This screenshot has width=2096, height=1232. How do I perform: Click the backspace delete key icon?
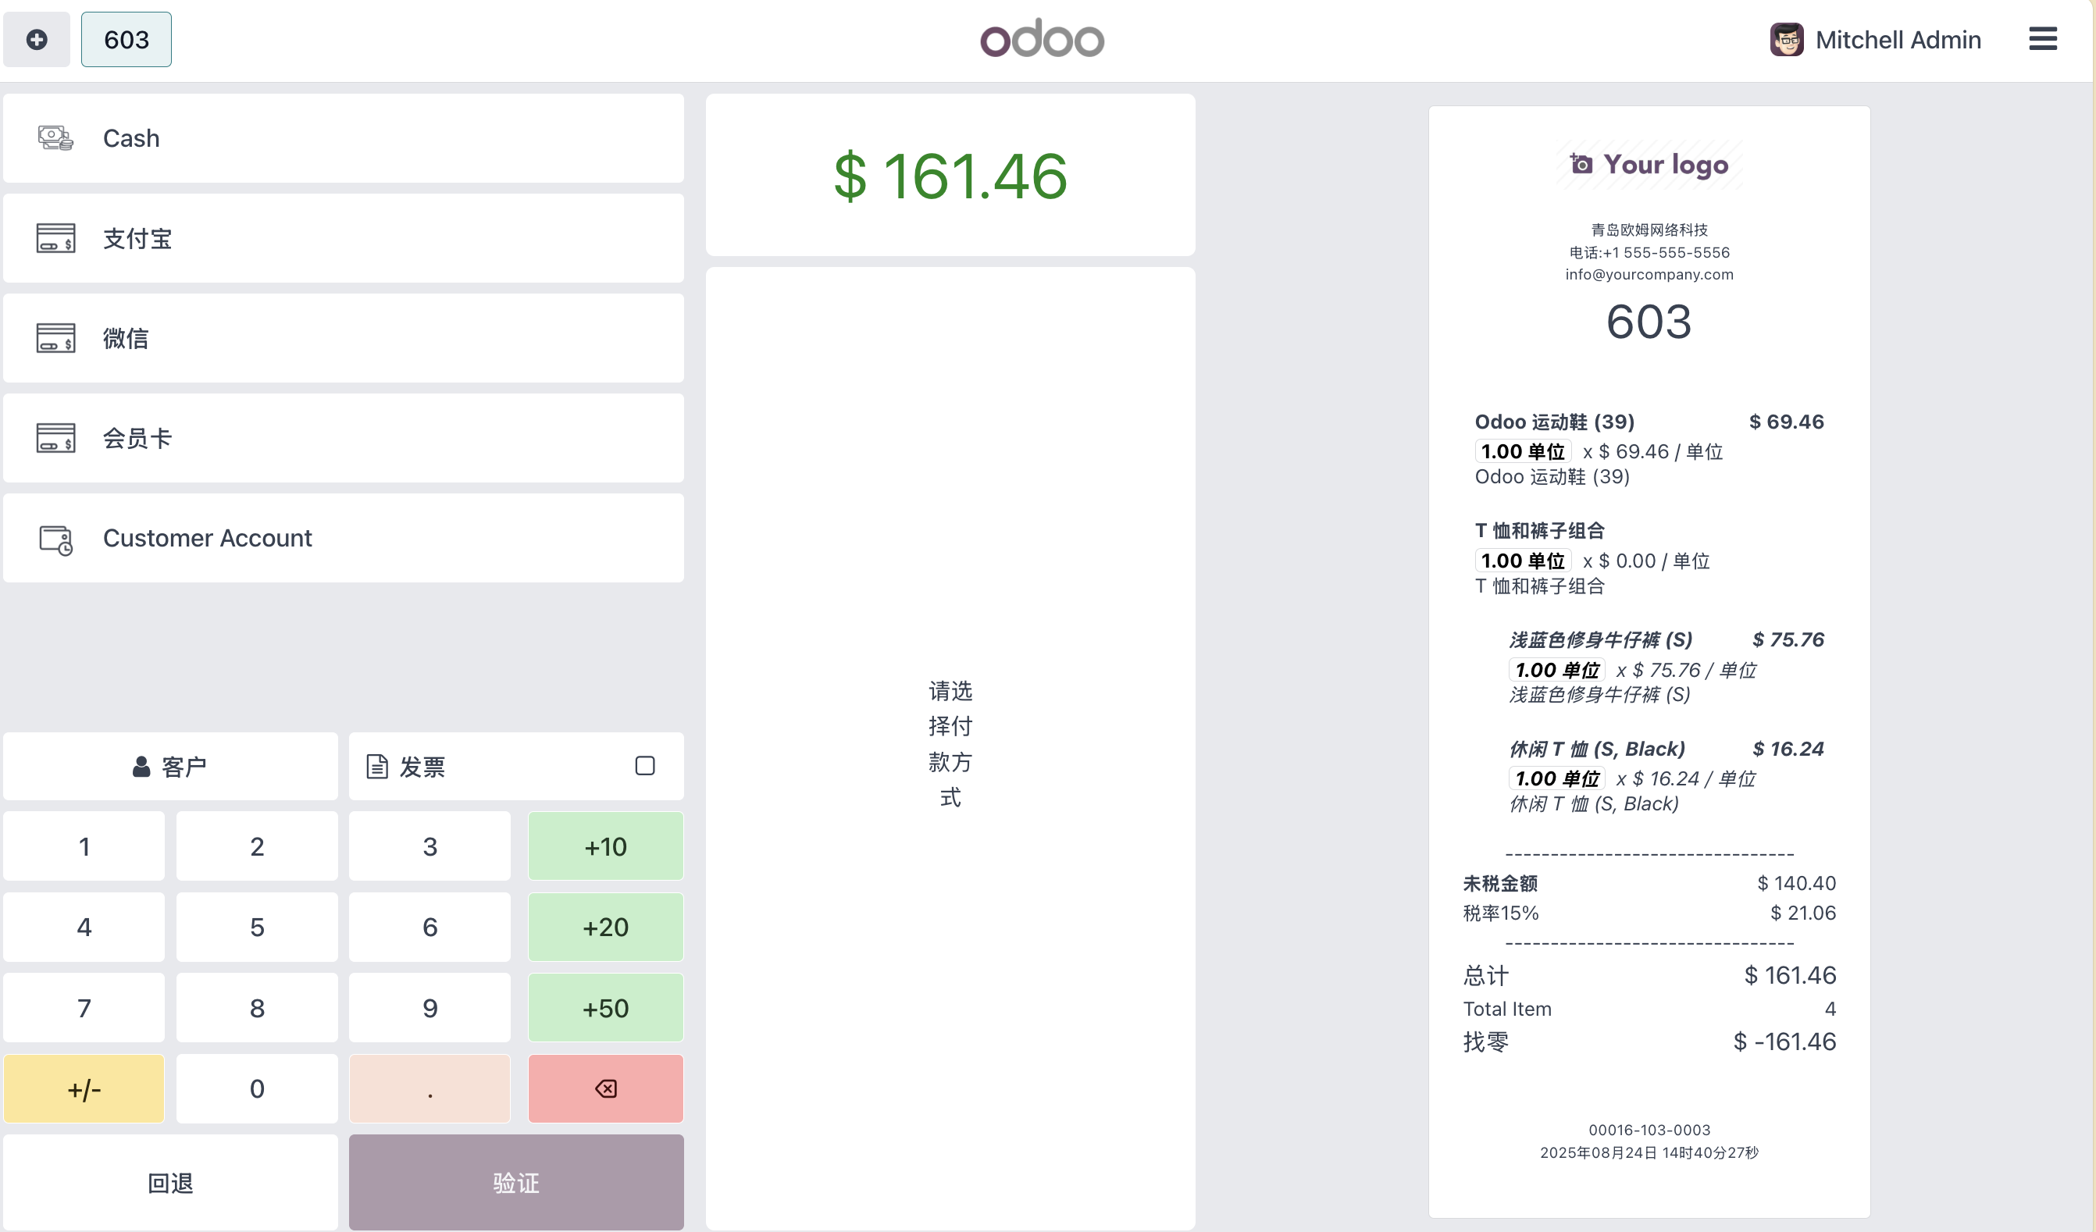(x=605, y=1088)
